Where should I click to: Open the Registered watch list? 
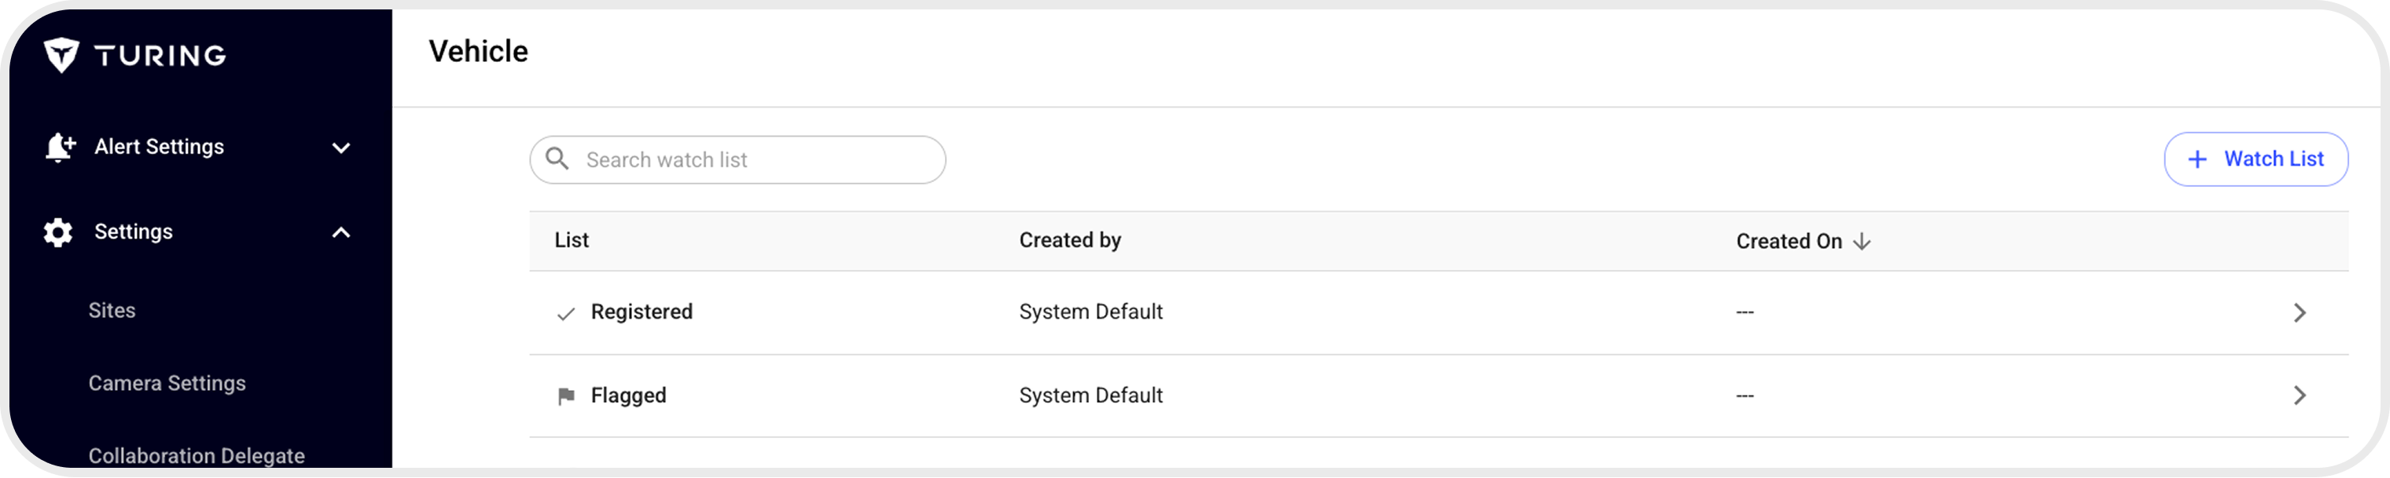(641, 312)
